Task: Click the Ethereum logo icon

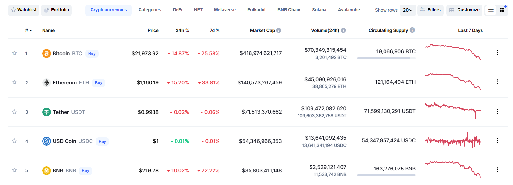Action: point(46,83)
